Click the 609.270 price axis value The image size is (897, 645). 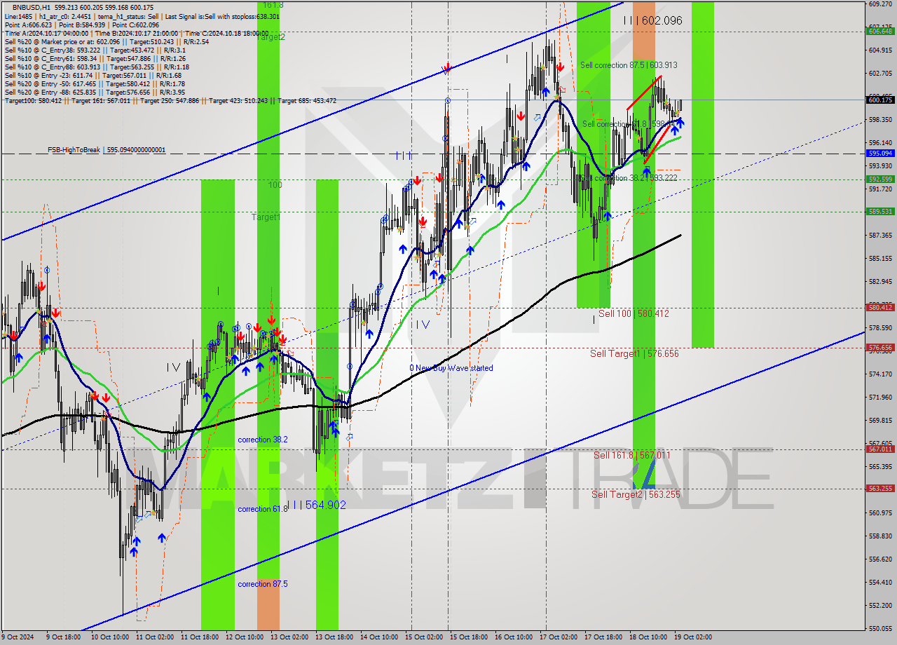point(880,4)
